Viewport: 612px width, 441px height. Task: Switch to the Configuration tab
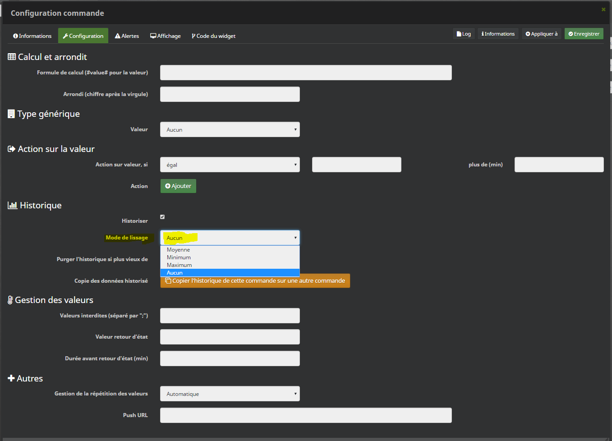point(83,36)
